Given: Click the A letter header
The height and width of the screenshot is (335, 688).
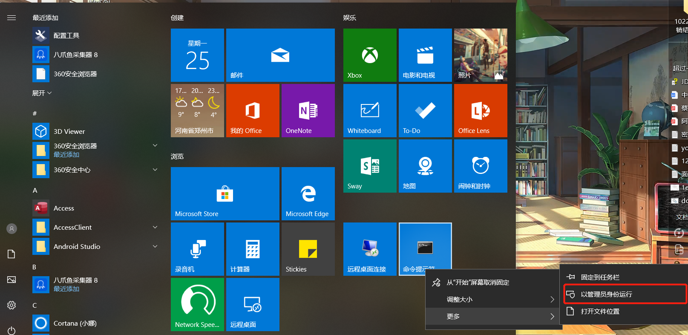Looking at the screenshot, I should coord(35,190).
